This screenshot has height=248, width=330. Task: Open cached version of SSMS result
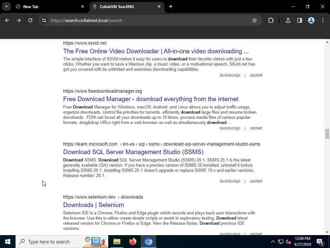click(256, 181)
